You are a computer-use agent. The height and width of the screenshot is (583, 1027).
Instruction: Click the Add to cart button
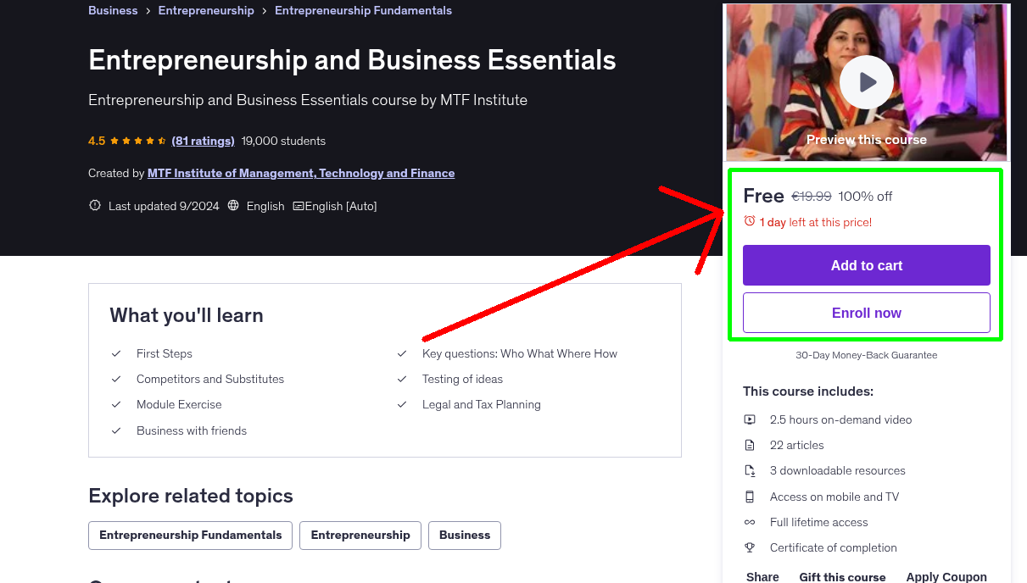pos(867,265)
